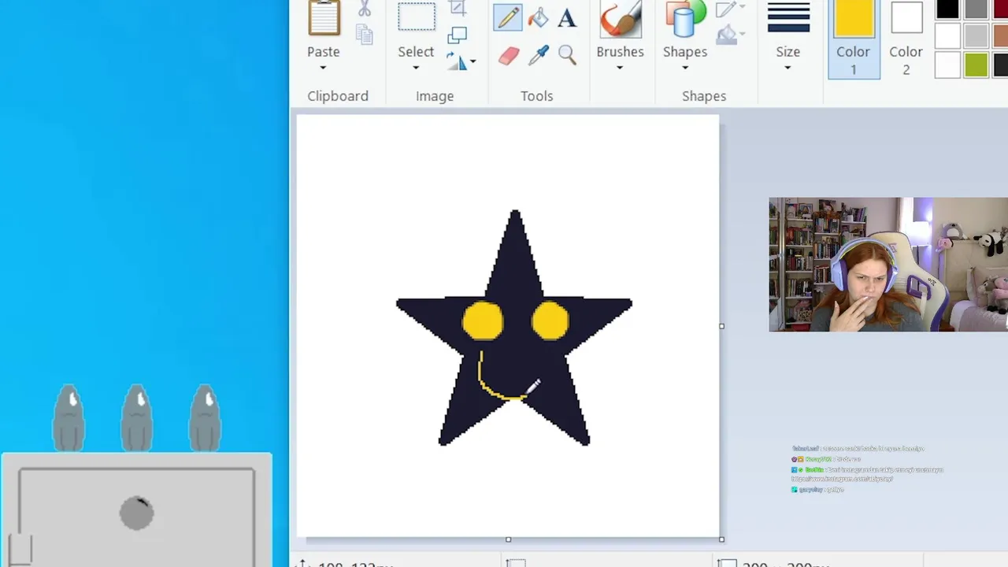Click the Crop icon in Image group
Viewport: 1008px width, 567px height.
click(x=458, y=9)
